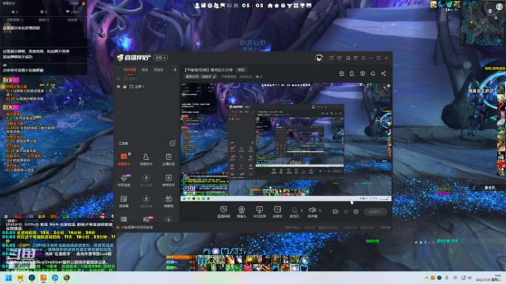Open the hamburger menu in title bar
Viewport: 506px width, 284px height.
pos(363,58)
